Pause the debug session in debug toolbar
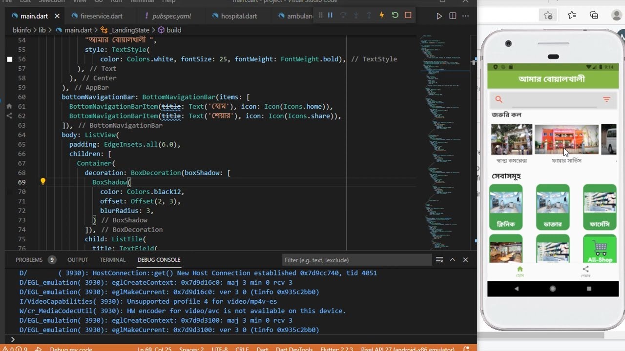 pyautogui.click(x=330, y=16)
